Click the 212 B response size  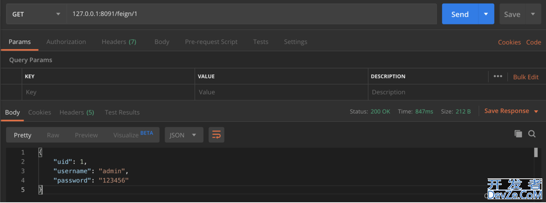point(463,112)
